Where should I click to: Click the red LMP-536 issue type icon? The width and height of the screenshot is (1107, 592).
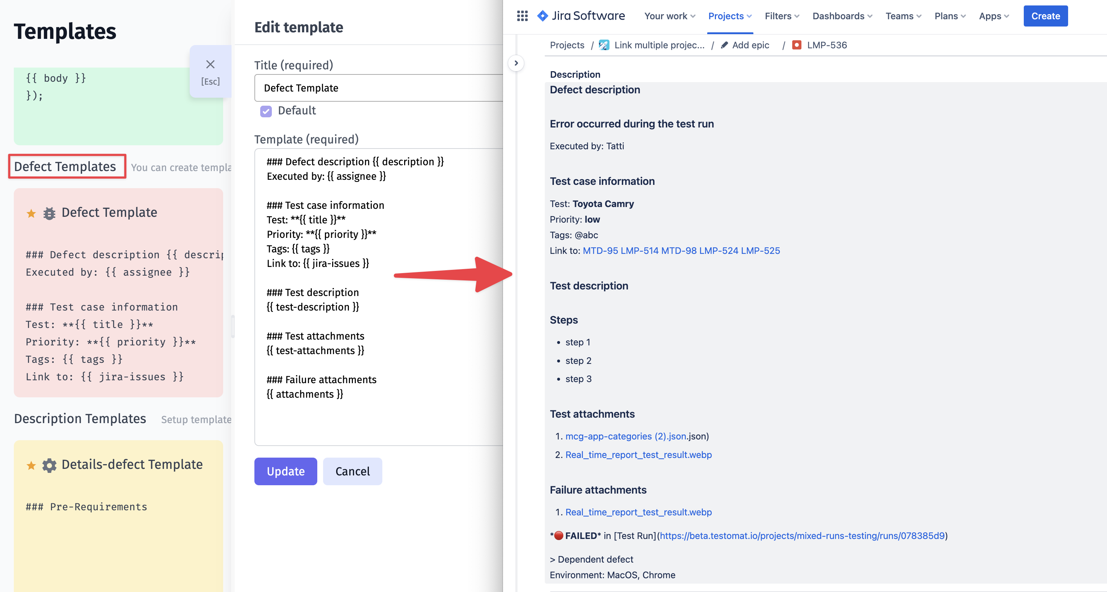(796, 45)
